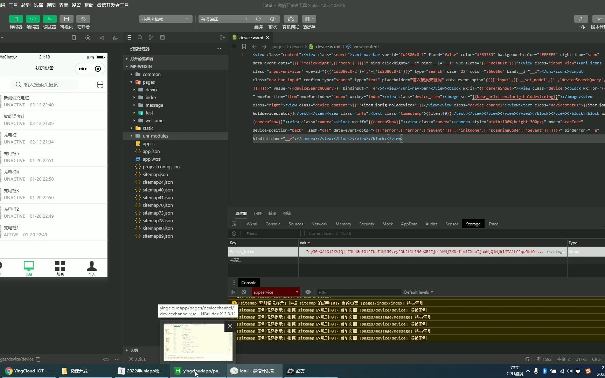Open the Default levels dropdown

pyautogui.click(x=418, y=292)
